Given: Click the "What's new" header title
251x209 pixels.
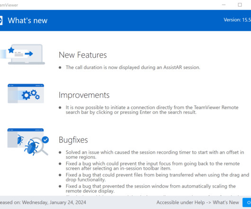Looking at the screenshot, I should pos(27,20).
